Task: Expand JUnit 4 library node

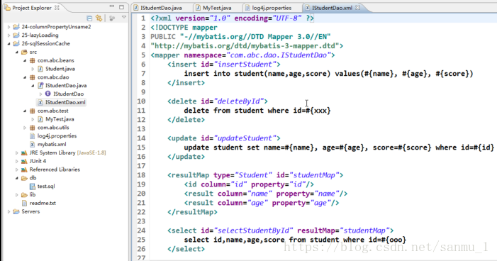Action: [17, 161]
